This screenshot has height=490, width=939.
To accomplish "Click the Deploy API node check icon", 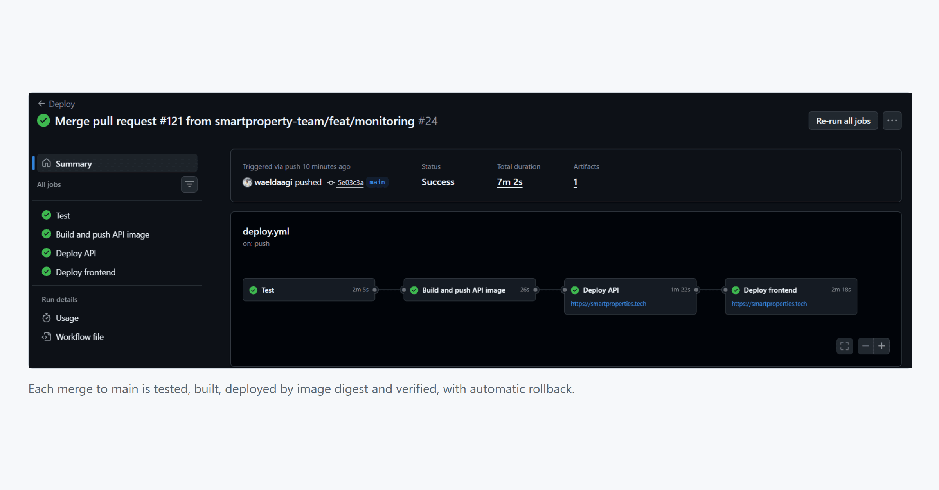I will [575, 290].
